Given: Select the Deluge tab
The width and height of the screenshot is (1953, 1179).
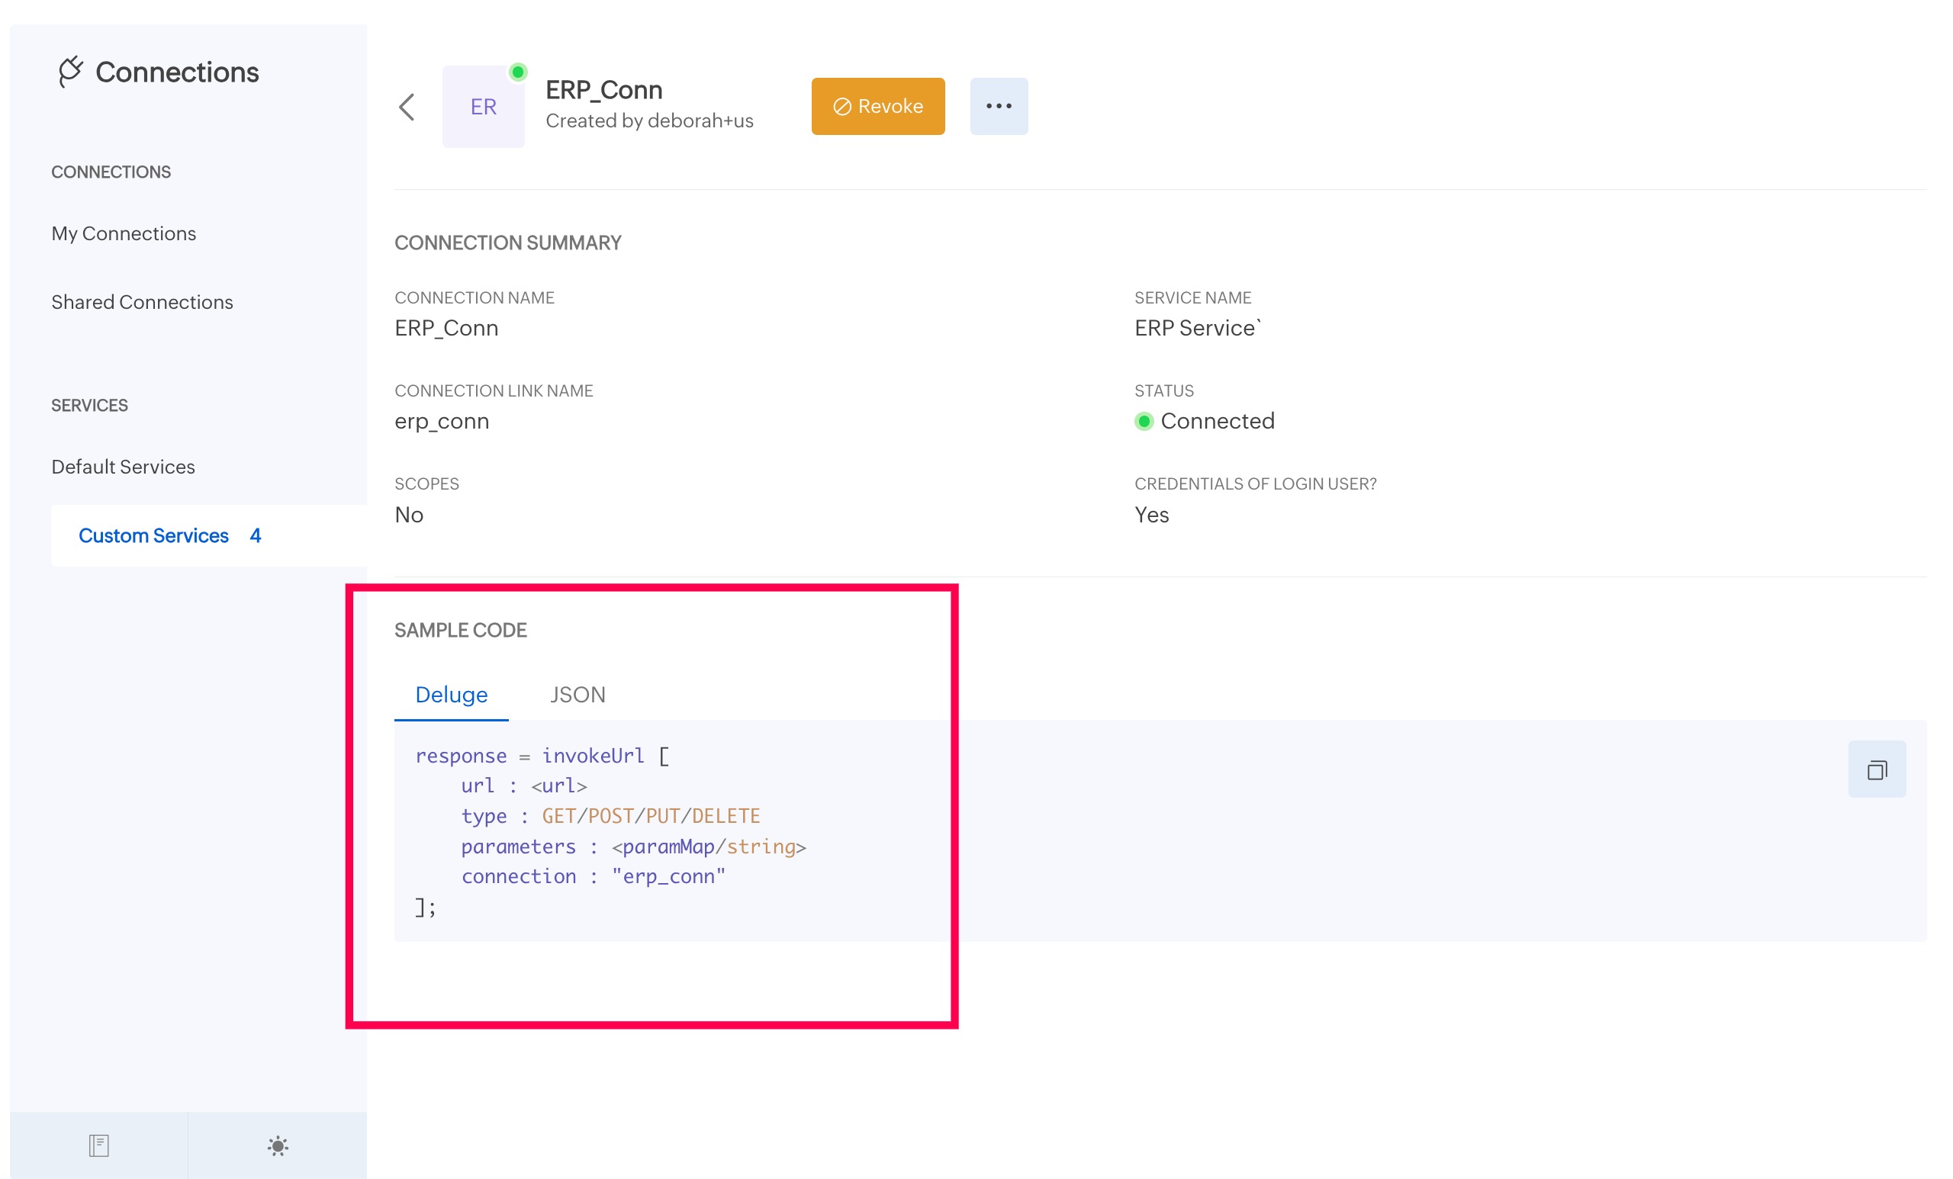Looking at the screenshot, I should (451, 694).
